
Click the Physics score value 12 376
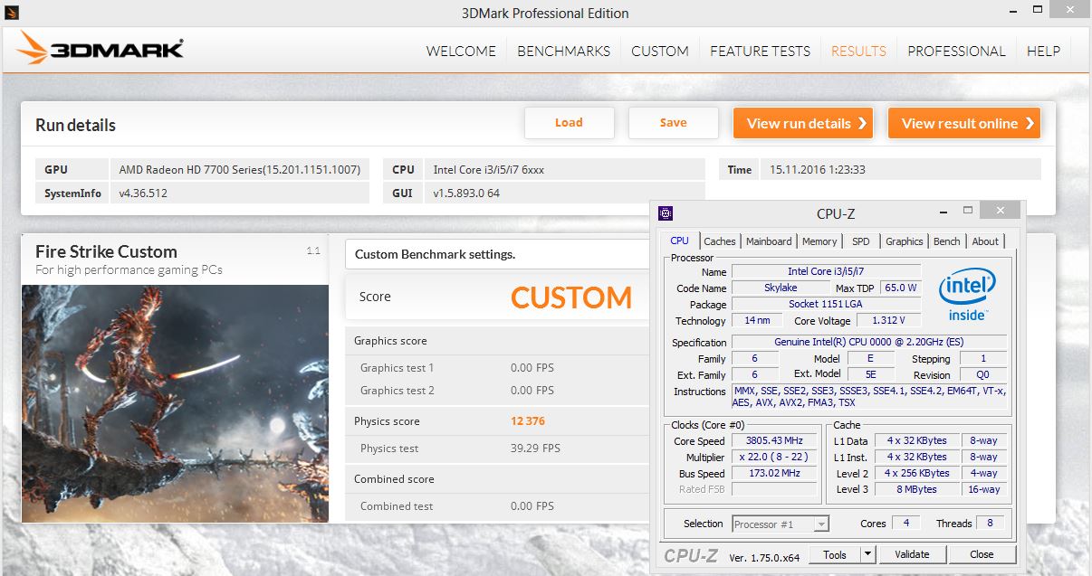point(528,421)
